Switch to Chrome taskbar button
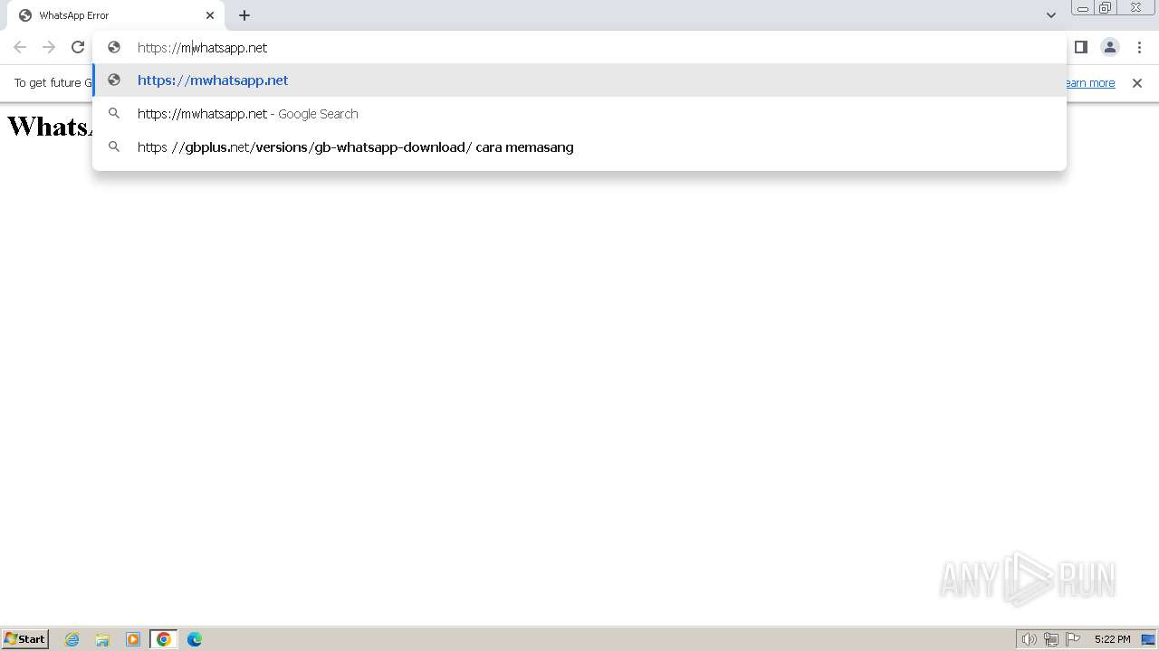 164,639
